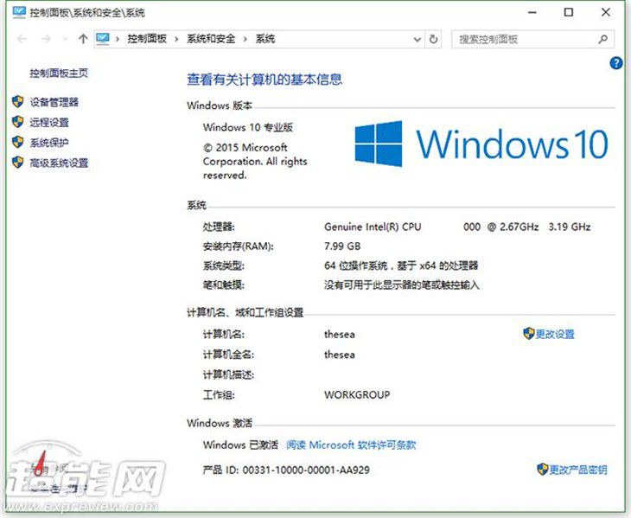
Task: Minimize the system window
Action: [x=532, y=12]
